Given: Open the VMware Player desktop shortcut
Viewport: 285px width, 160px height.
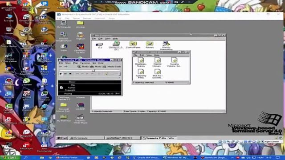Looking at the screenshot, I should pyautogui.click(x=44, y=70).
